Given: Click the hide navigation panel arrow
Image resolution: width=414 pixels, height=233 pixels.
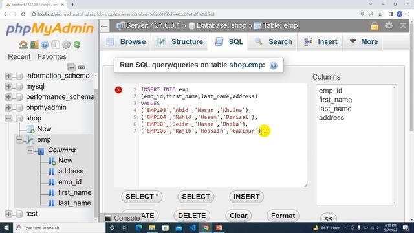Looking at the screenshot, I should [104, 26].
